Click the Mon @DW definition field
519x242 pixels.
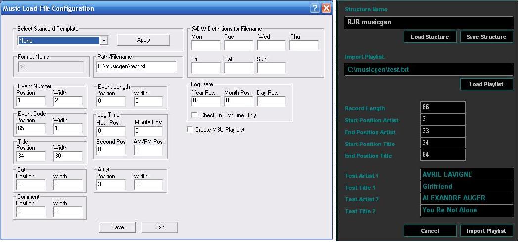click(x=206, y=45)
